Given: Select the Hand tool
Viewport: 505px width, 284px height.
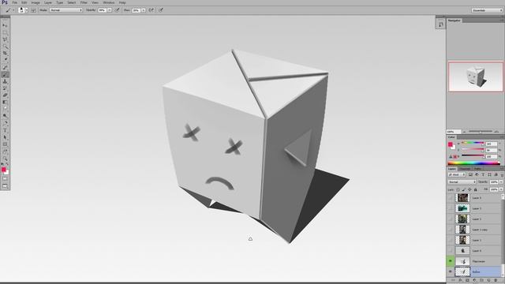Looking at the screenshot, I should [x=5, y=151].
